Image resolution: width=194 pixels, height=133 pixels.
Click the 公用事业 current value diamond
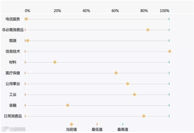(x=127, y=84)
